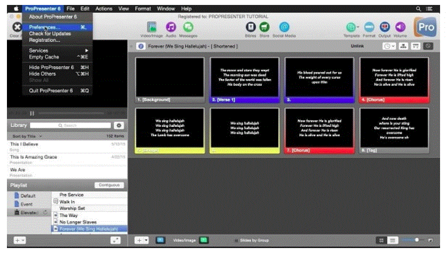Image resolution: width=447 pixels, height=255 pixels.
Task: Click the second icon right of Unlink
Action: click(403, 46)
